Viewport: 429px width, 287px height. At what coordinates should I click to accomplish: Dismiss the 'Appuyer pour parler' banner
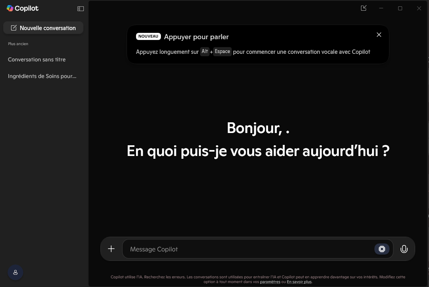pos(379,35)
